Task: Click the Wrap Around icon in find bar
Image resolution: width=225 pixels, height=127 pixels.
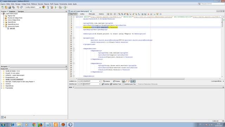Action: [x=134, y=81]
